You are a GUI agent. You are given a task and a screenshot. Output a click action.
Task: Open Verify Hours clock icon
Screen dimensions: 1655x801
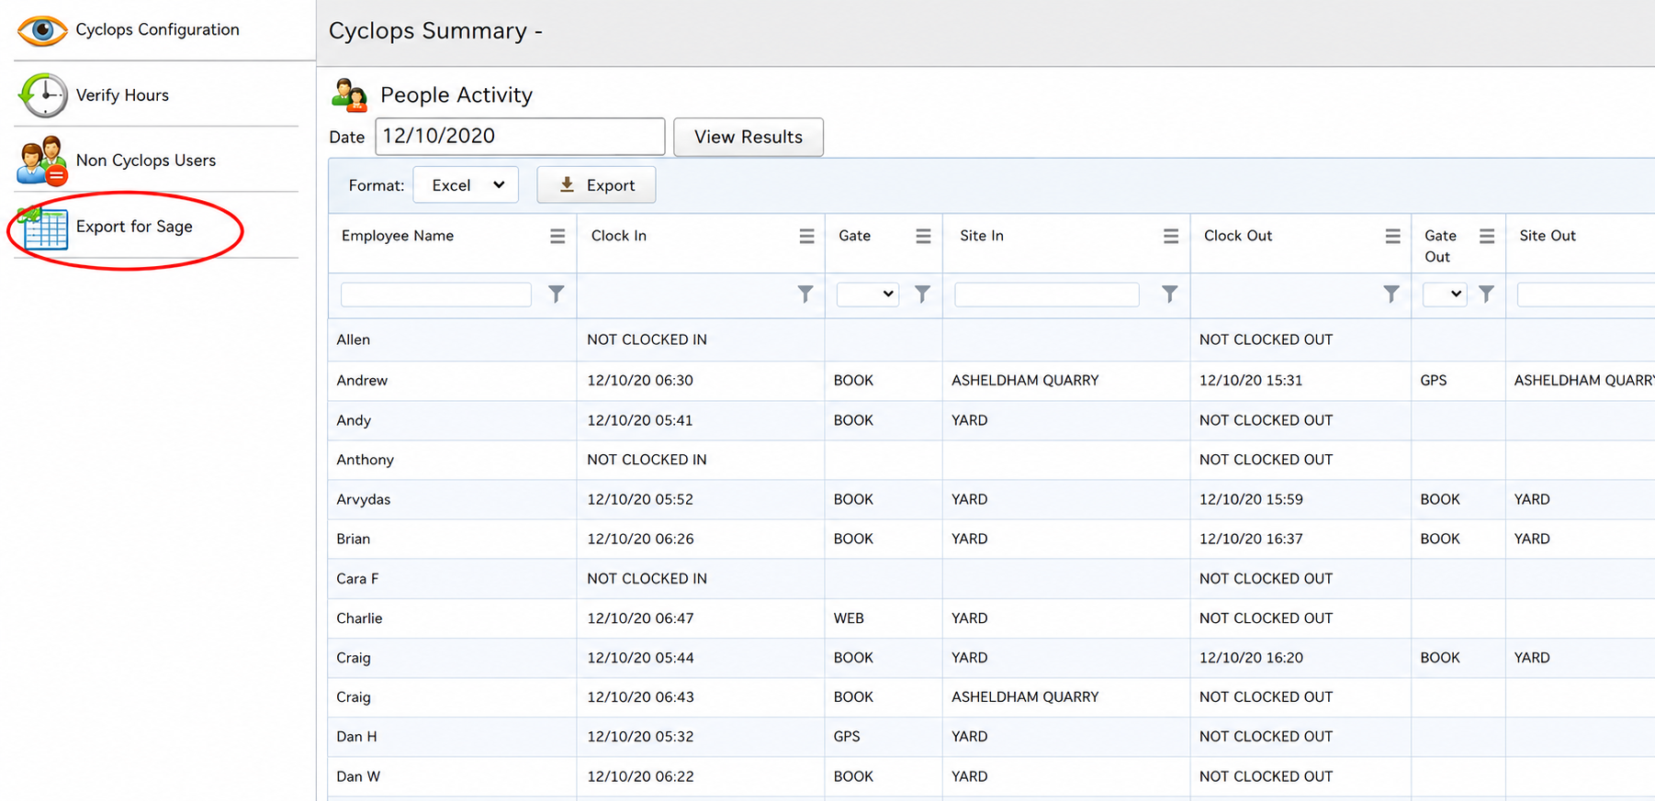(43, 95)
